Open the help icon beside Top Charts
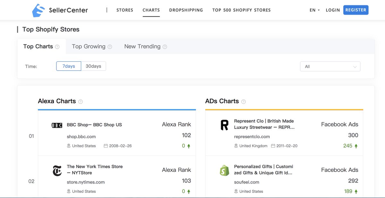The height and width of the screenshot is (198, 385). point(57,47)
